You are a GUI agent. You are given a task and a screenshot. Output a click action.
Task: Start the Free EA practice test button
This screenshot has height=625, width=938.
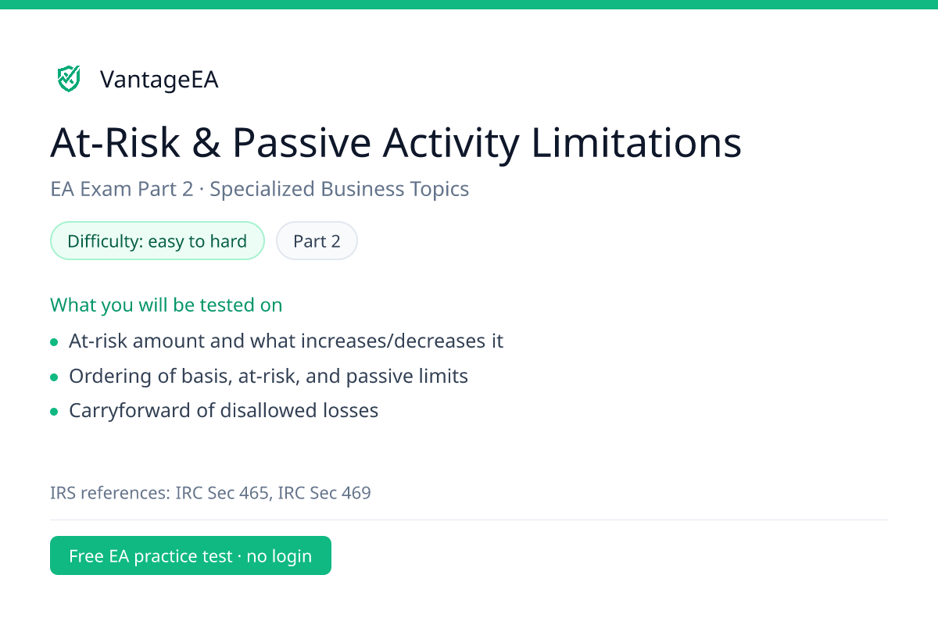[x=191, y=555]
